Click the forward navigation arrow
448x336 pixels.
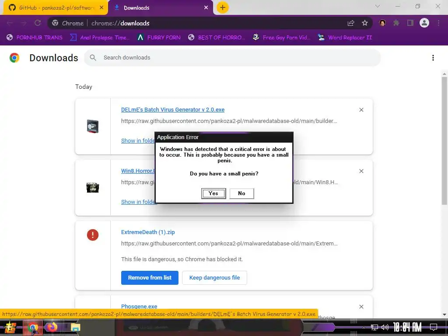coord(24,23)
